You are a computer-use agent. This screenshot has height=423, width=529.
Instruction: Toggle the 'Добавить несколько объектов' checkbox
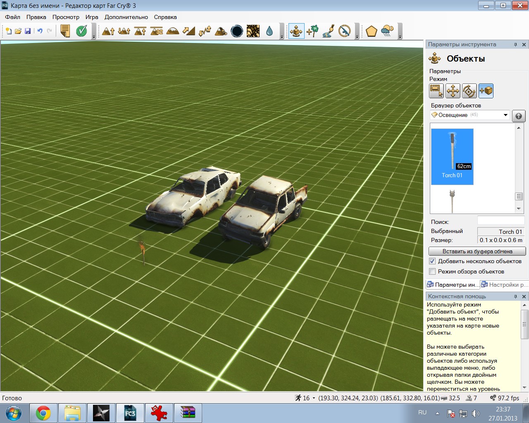tap(432, 261)
